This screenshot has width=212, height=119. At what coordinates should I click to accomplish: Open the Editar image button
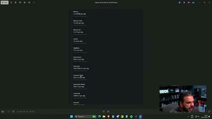[4, 2]
